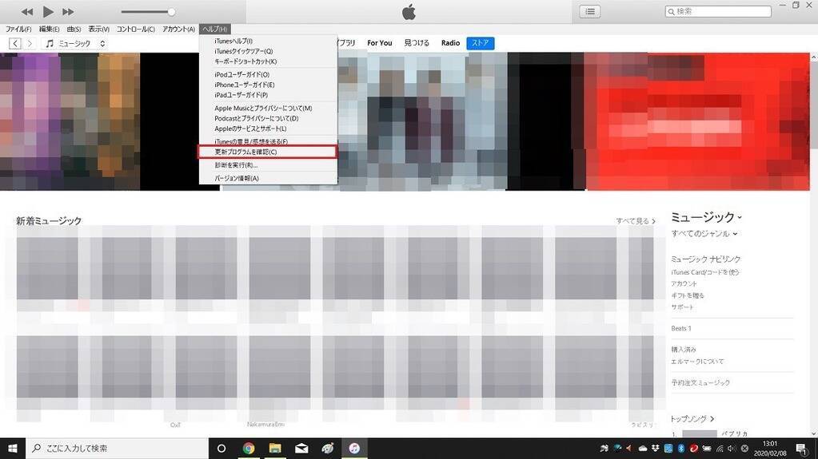Screen dimensions: 818x459
Task: Open File Explorer from the taskbar
Action: (275, 448)
